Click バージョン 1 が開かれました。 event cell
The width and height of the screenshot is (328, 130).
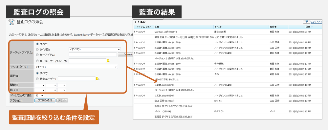point(229,69)
